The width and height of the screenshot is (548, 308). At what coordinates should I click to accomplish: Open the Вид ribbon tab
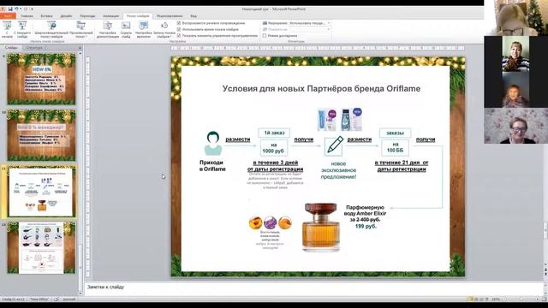click(194, 16)
